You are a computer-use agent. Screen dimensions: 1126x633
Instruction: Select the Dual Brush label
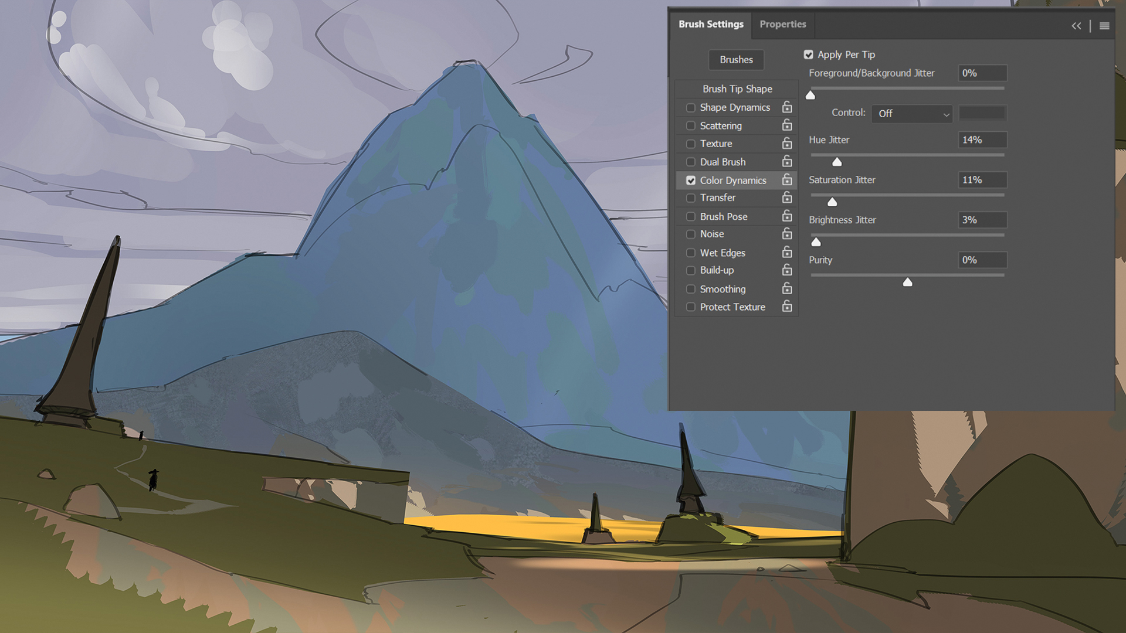click(x=723, y=162)
